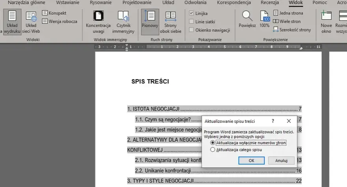Fit zoom to Szerokość strony

tap(292, 30)
